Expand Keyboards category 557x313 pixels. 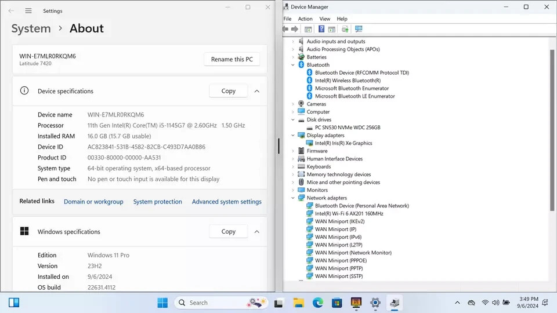tap(293, 166)
